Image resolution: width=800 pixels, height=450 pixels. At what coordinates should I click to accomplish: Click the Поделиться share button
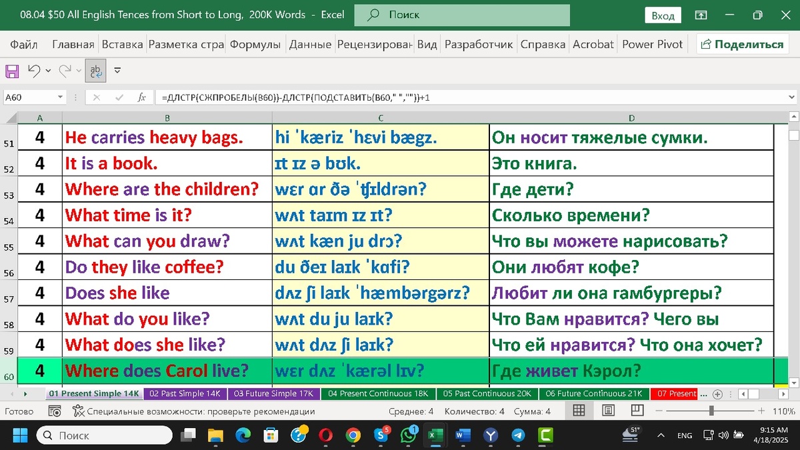click(742, 44)
